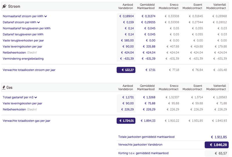Click highlighted € 1.846,28 Vandebron yearly cost

[x=217, y=145]
